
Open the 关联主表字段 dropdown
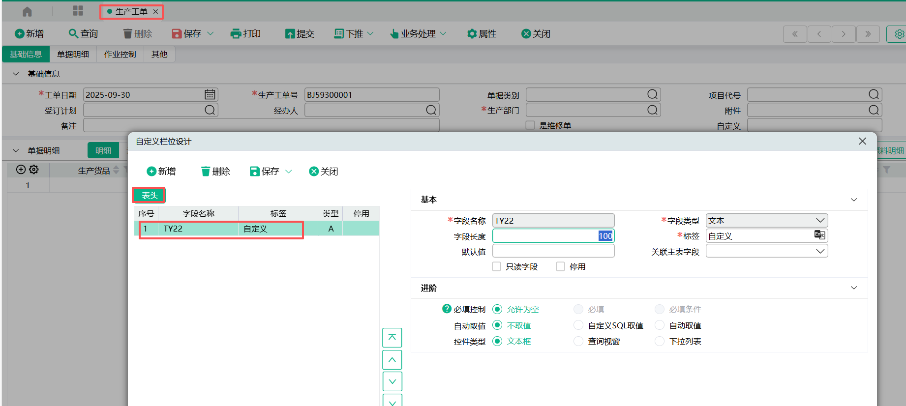click(x=766, y=251)
